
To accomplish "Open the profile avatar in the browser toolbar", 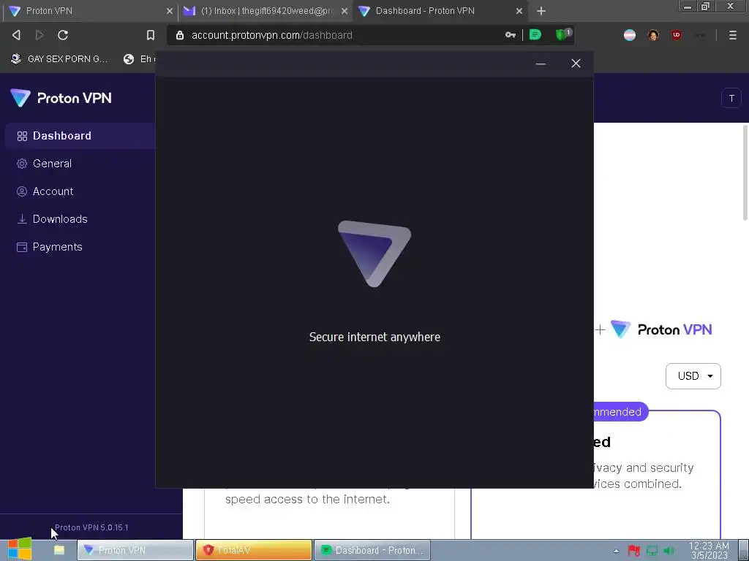I will 653,35.
